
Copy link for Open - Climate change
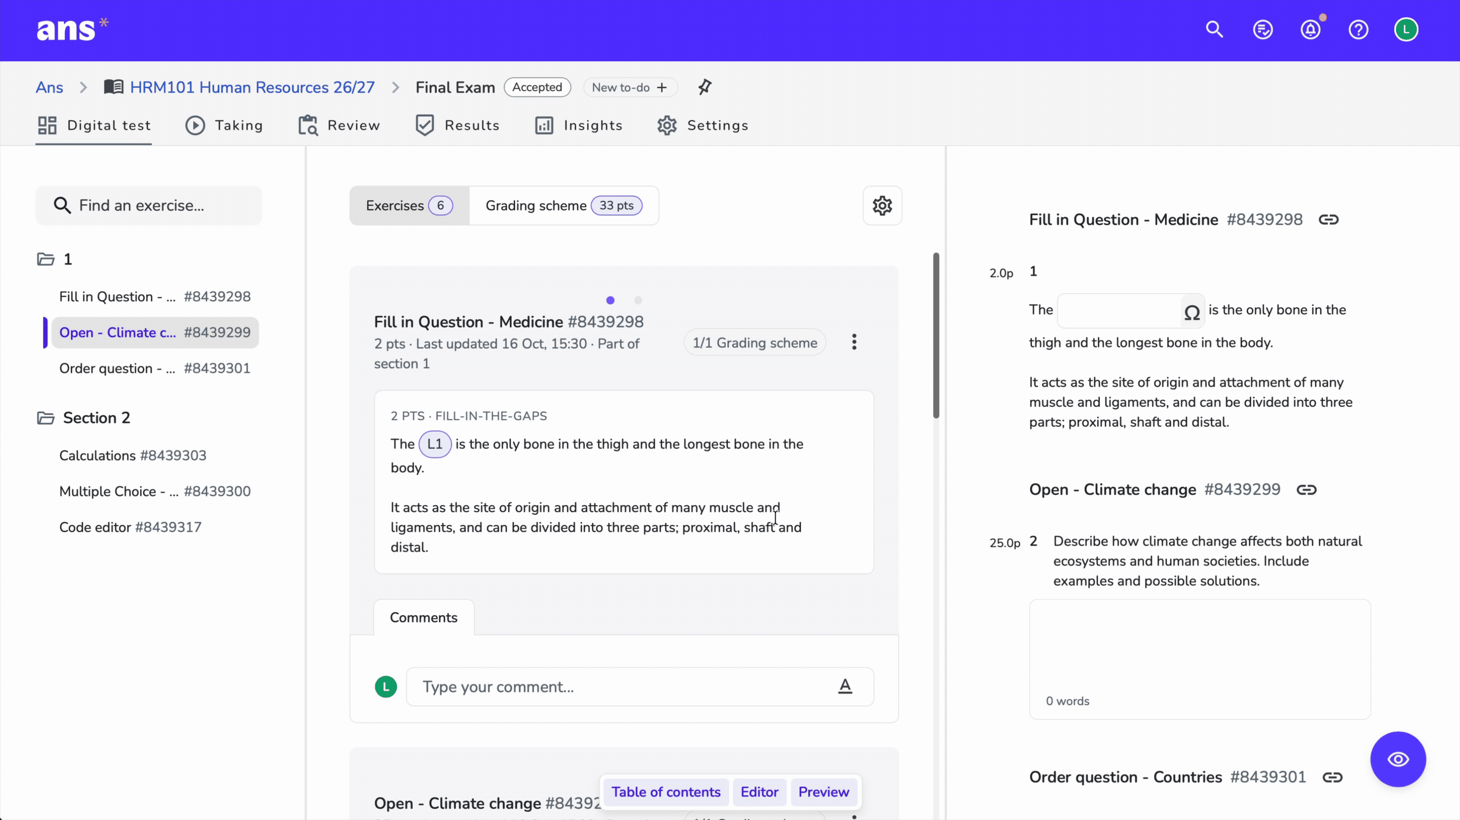[x=1306, y=490]
